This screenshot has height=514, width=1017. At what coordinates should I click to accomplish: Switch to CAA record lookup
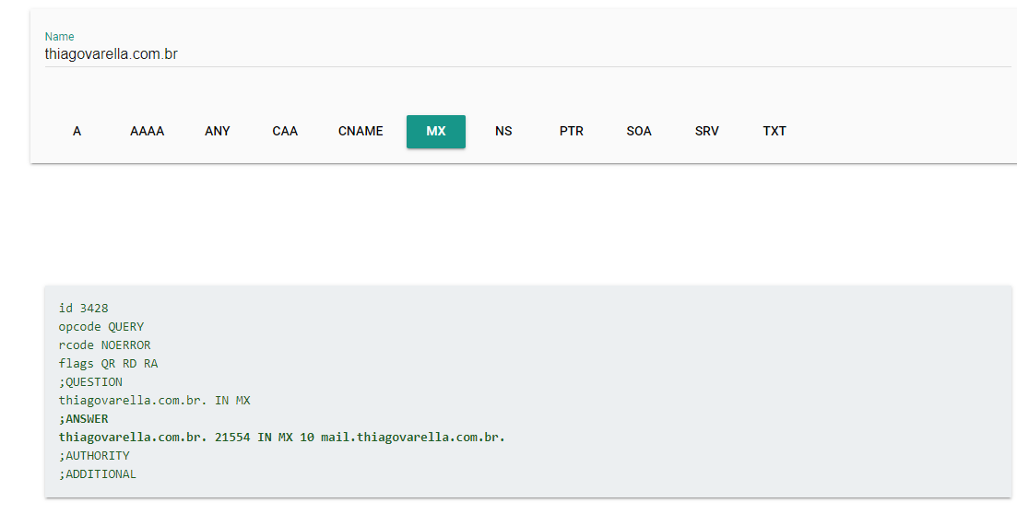(x=285, y=132)
